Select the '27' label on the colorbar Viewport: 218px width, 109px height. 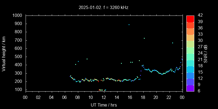[199, 47]
